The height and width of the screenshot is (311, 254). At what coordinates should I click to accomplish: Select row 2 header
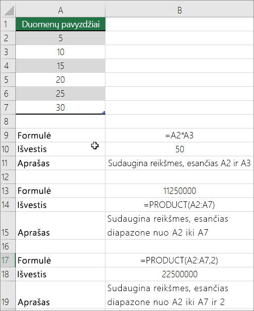8,38
